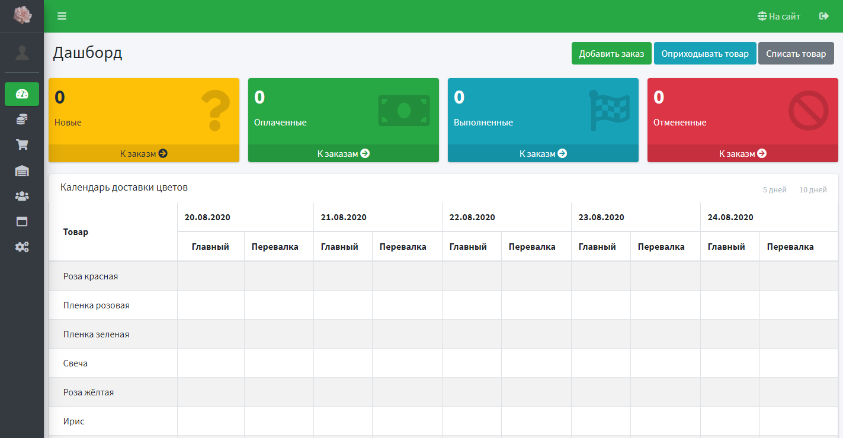Viewport: 843px width, 438px height.
Task: Switch calendar to 10 дней view
Action: click(x=813, y=190)
